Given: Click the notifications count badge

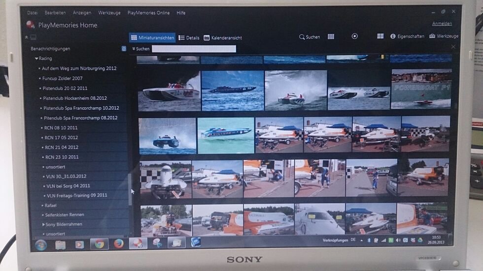Looking at the screenshot, I should coord(124,49).
